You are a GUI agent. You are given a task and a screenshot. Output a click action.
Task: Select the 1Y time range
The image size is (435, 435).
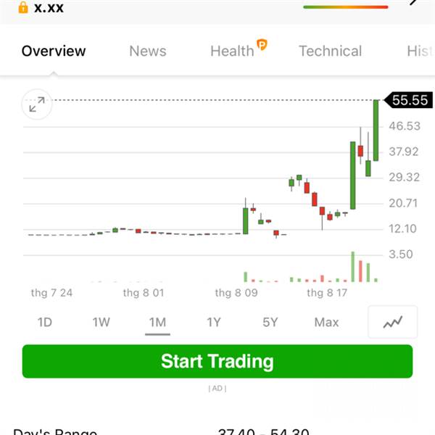pyautogui.click(x=214, y=323)
